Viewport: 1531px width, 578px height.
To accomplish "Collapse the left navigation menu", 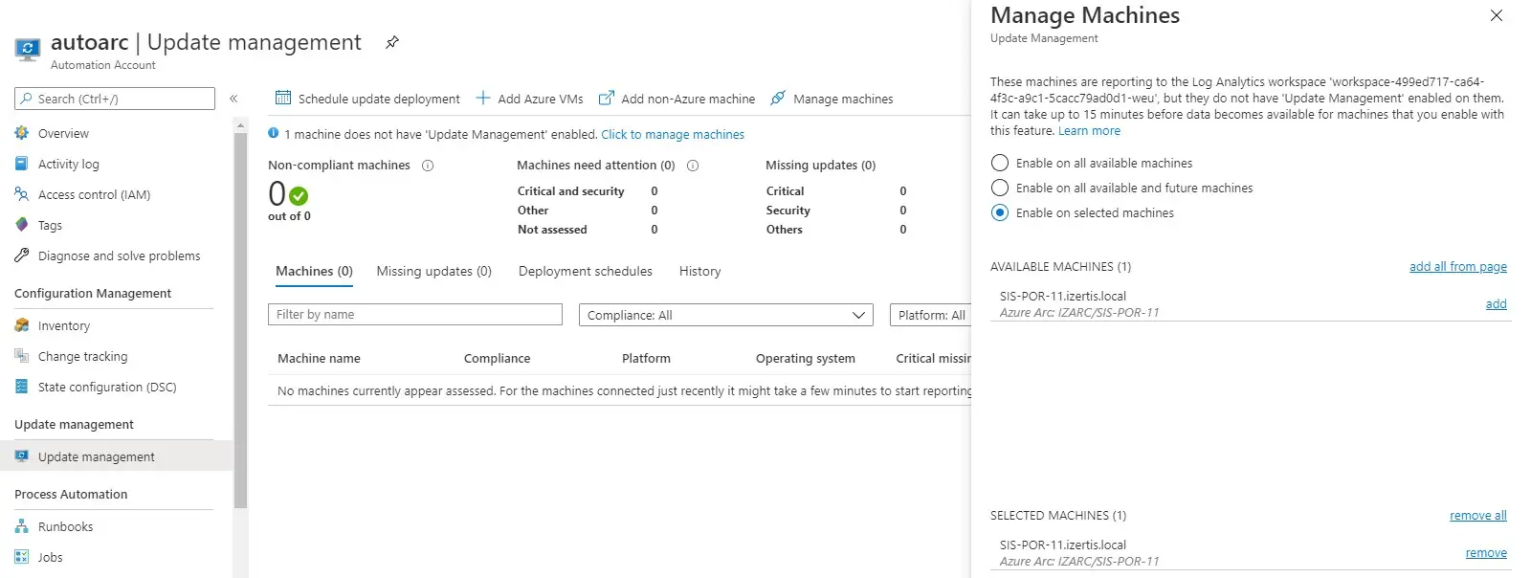I will (x=233, y=99).
